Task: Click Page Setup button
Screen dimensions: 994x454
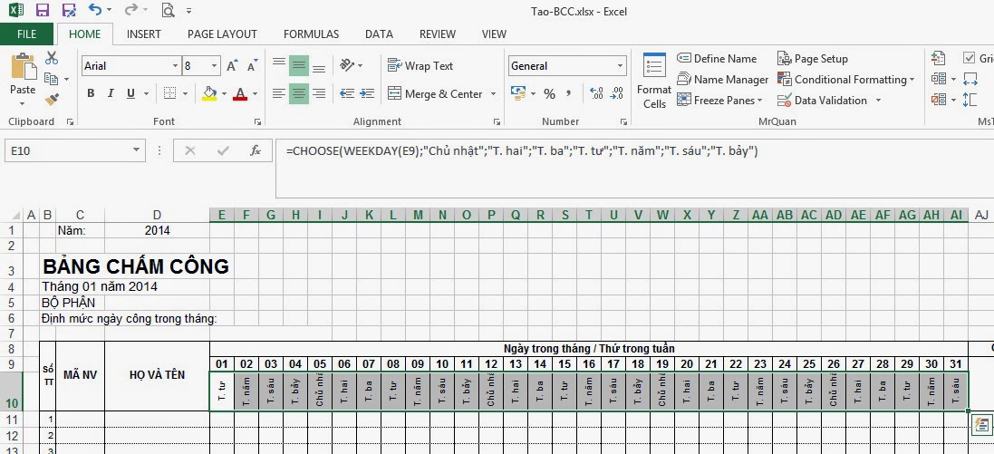Action: click(x=812, y=58)
